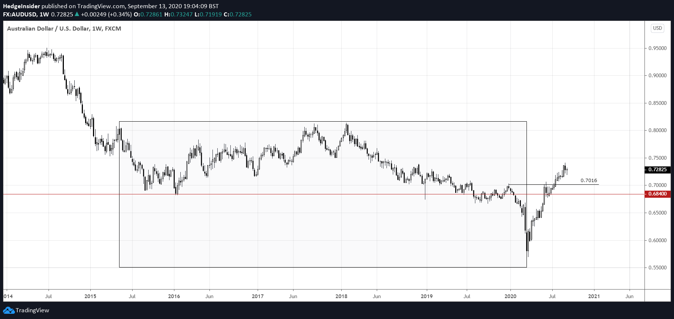Click the 0.90000 price axis value

point(658,76)
